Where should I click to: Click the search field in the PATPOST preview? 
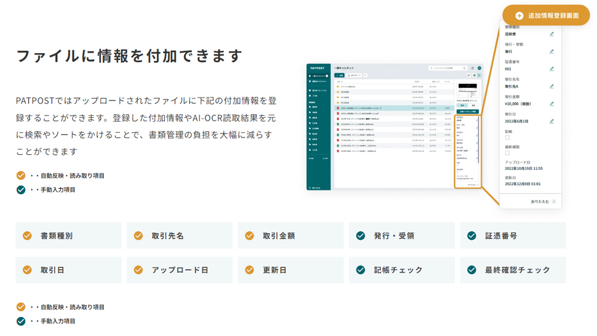point(448,68)
